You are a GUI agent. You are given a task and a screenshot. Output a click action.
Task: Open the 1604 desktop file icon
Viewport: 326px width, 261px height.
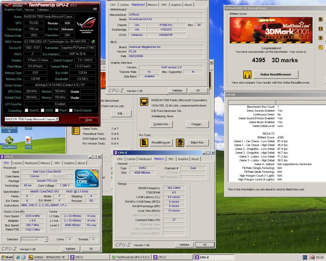[28, 128]
